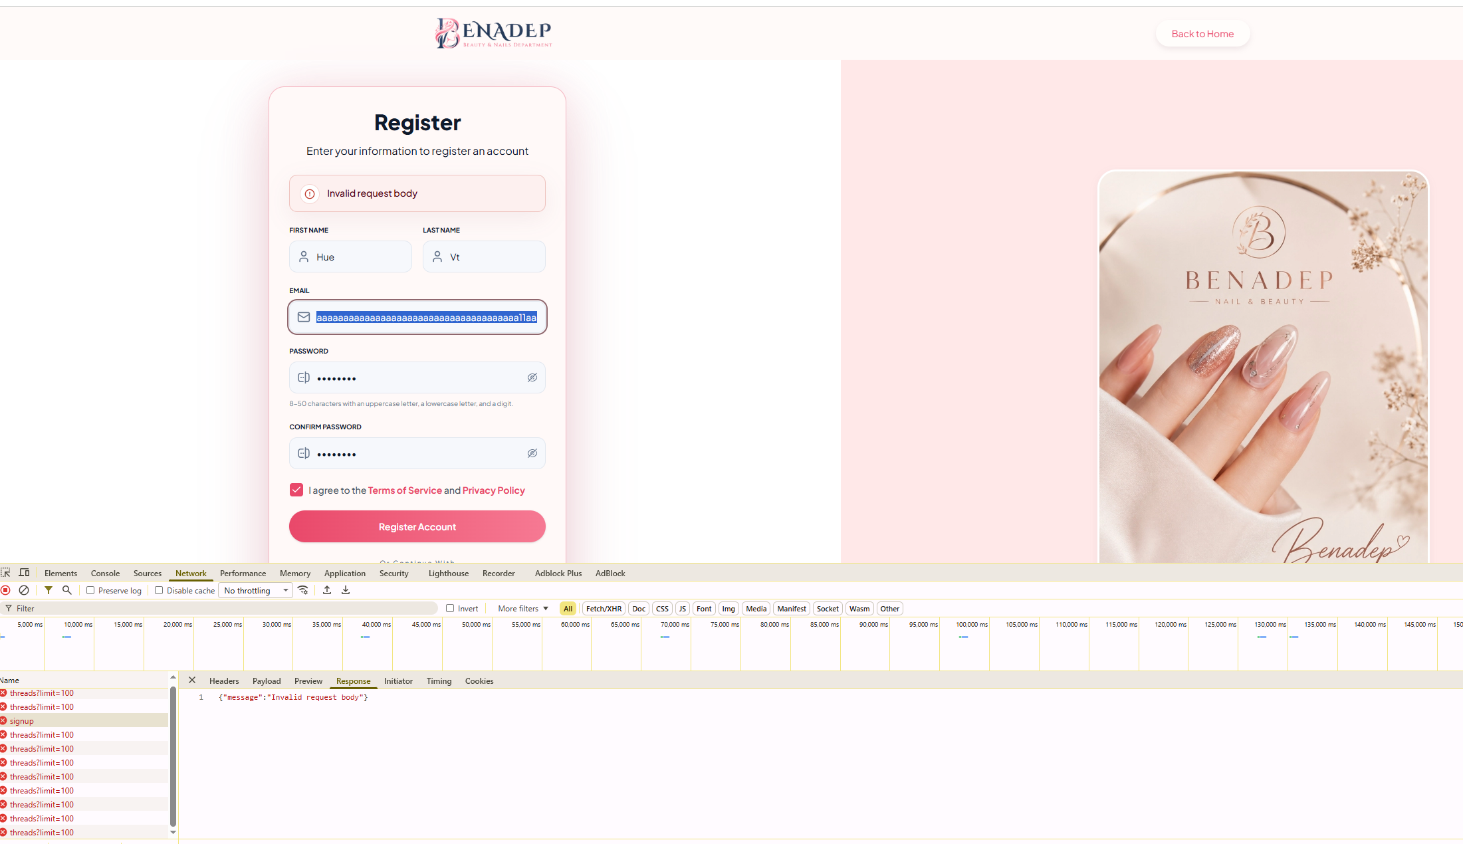Activate the DevTools inspect element picker
1463x844 pixels.
(6, 573)
